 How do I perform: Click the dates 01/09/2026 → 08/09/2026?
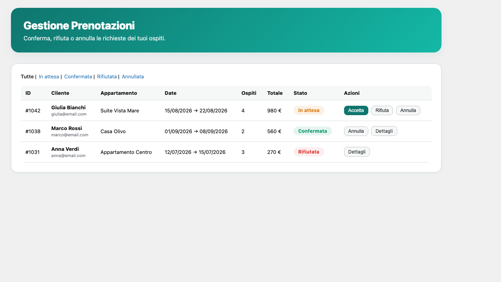(196, 132)
